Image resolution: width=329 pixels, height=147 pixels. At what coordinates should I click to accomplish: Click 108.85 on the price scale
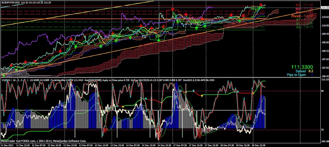click(x=326, y=42)
